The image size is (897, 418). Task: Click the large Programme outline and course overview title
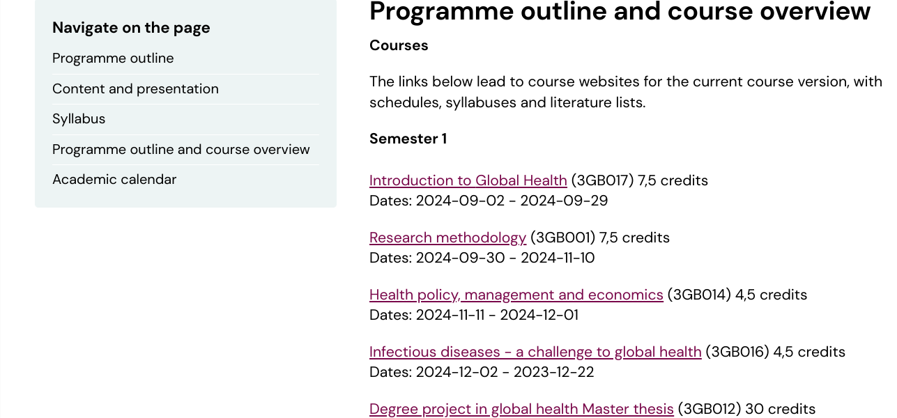coord(620,12)
